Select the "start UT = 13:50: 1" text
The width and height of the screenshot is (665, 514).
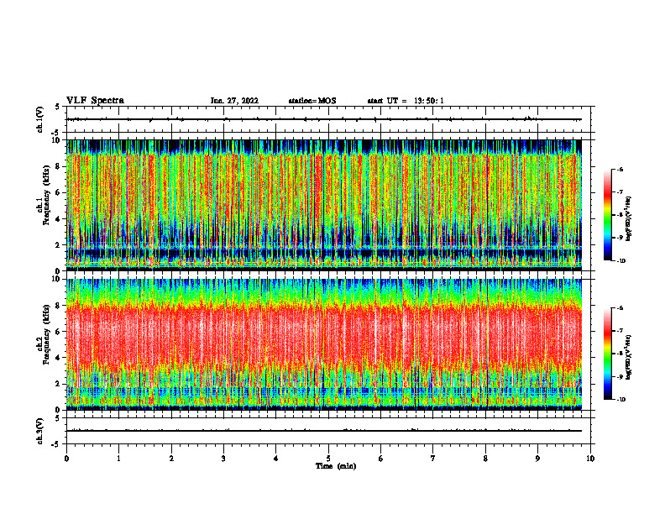pos(406,101)
